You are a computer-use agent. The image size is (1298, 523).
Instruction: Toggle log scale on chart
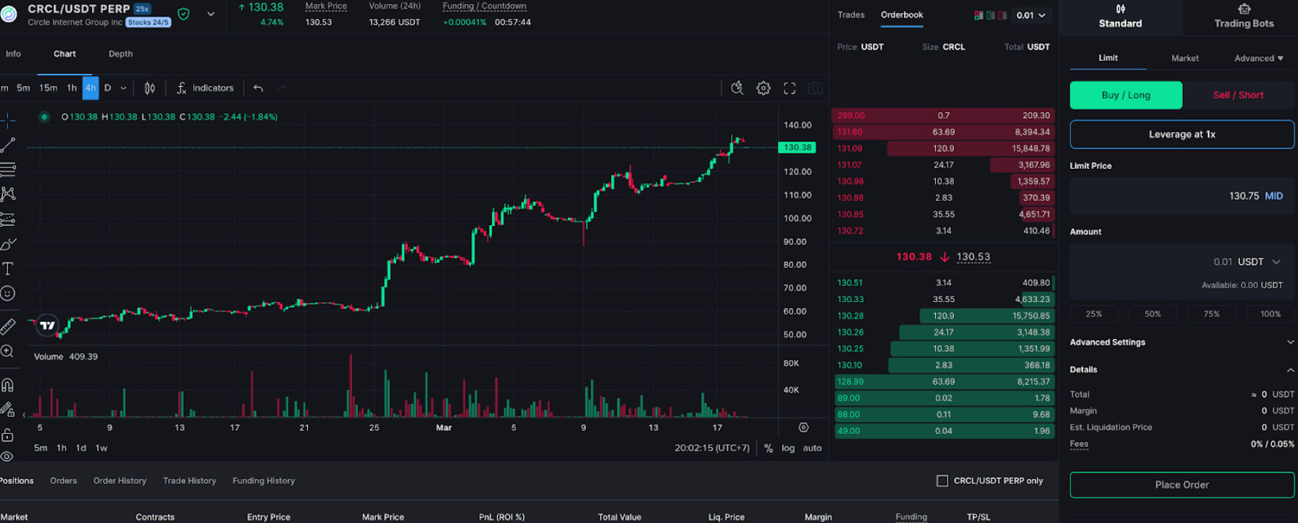[x=788, y=448]
